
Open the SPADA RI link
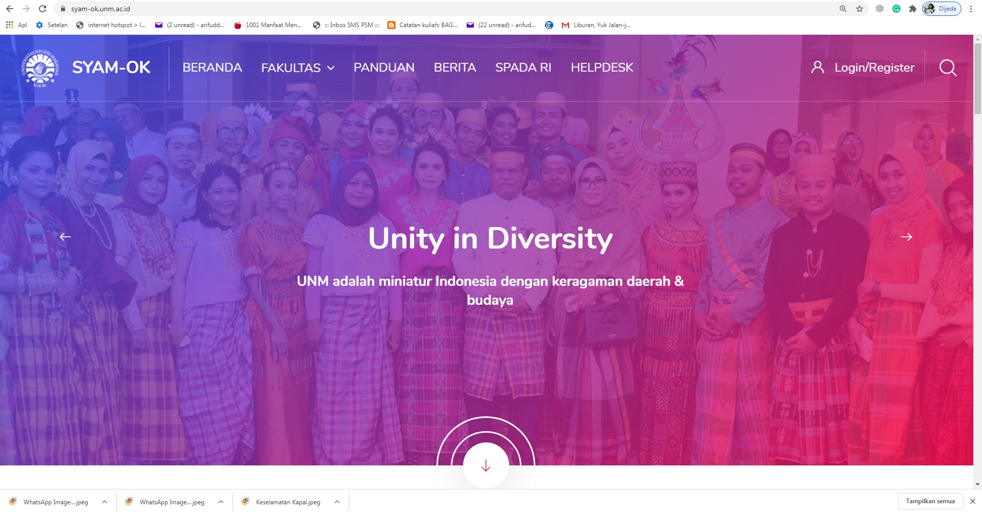pyautogui.click(x=523, y=67)
